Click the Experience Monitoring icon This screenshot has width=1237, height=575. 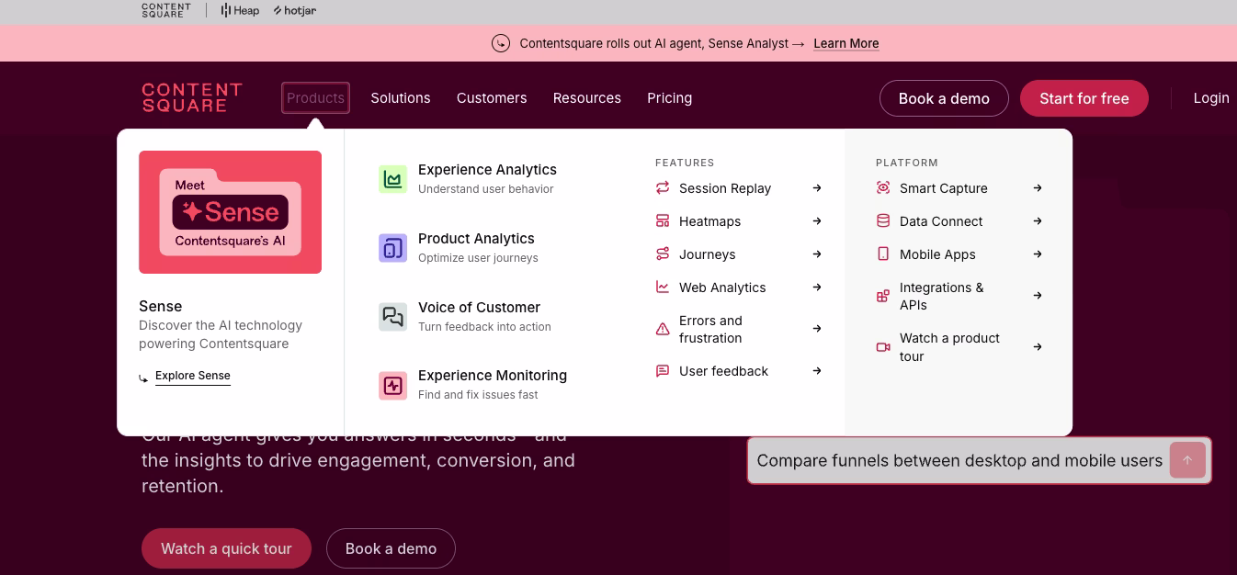[x=393, y=385]
